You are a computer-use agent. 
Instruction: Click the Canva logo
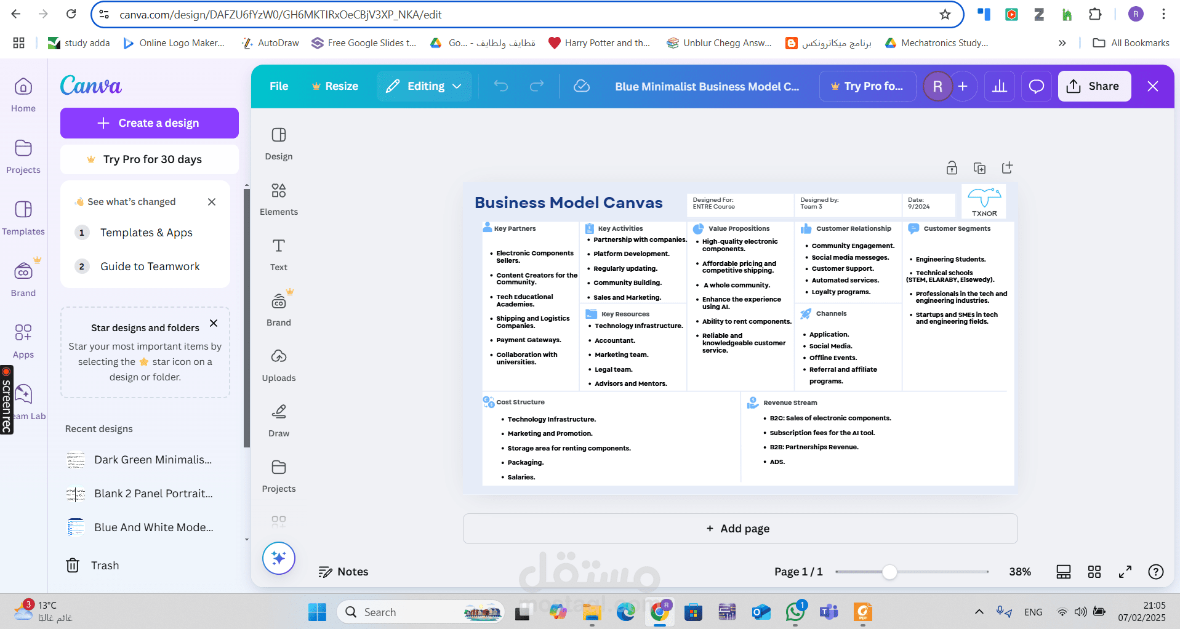point(91,85)
